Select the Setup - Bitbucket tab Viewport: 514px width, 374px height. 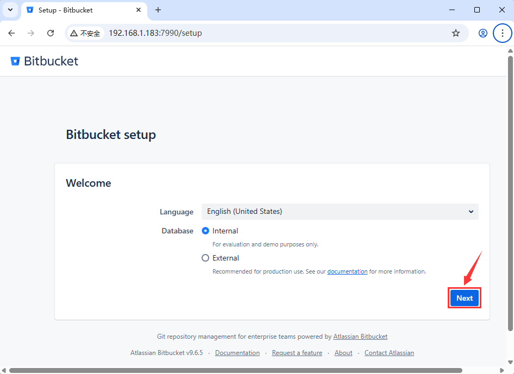click(85, 10)
